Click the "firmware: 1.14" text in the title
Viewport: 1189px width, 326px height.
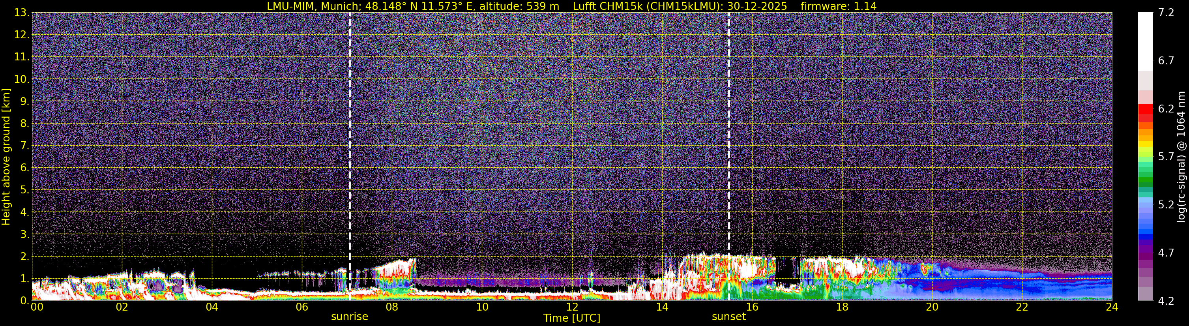(x=838, y=6)
